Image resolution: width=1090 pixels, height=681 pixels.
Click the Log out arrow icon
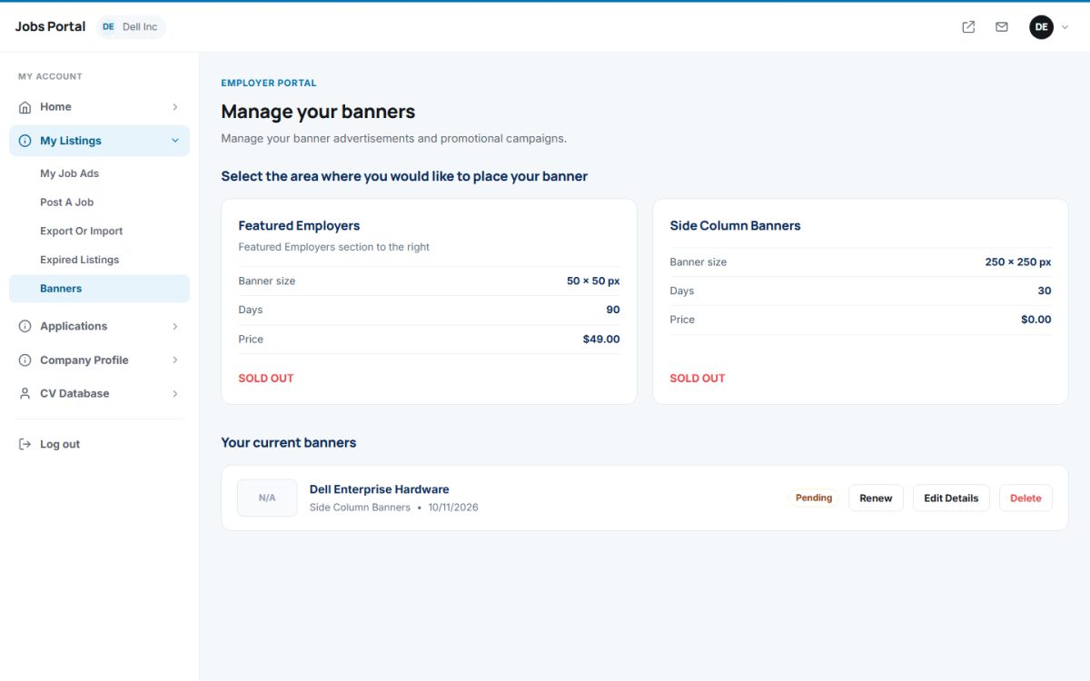25,444
